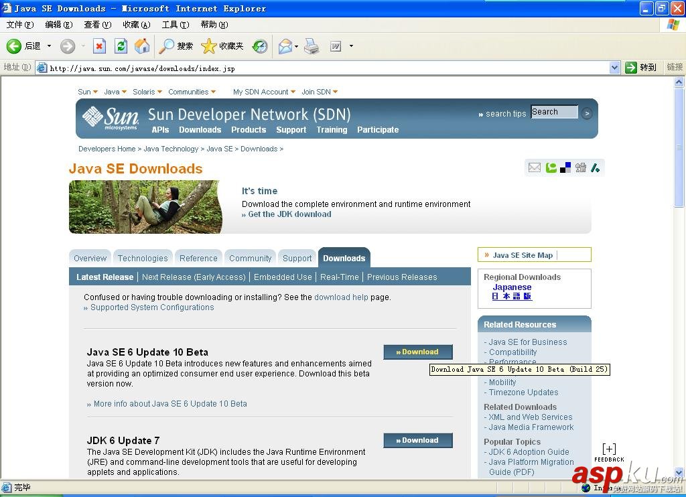Expand the address bar dropdown
This screenshot has height=497, width=686.
coord(614,68)
